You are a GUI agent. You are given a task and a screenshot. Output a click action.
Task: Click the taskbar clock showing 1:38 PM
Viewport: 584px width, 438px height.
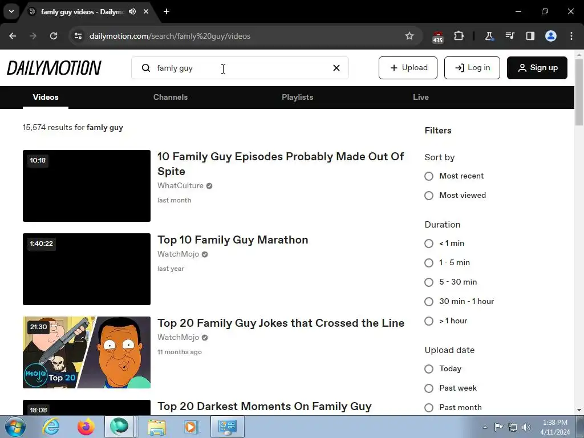pyautogui.click(x=555, y=427)
